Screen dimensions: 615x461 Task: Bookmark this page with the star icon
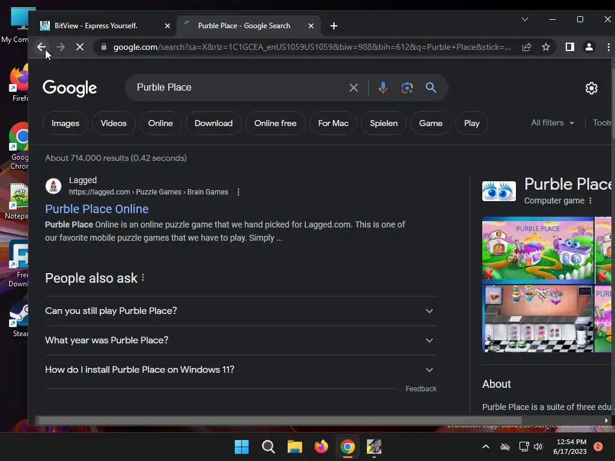coord(545,47)
